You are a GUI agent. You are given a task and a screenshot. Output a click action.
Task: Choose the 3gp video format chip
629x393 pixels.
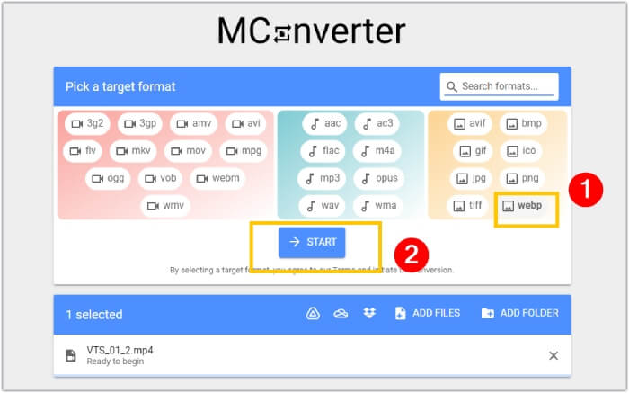click(139, 123)
